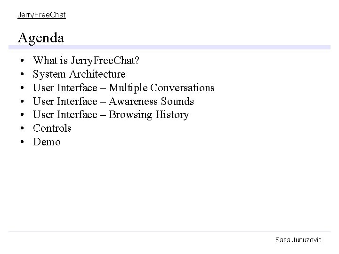Click the footer divider line above the author name
Viewport: 339px width, 254px height.
tap(169, 231)
